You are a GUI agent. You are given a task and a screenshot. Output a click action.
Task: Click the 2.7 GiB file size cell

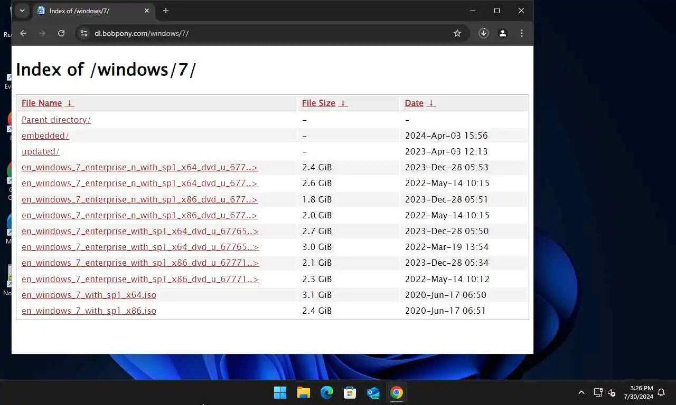click(x=317, y=231)
